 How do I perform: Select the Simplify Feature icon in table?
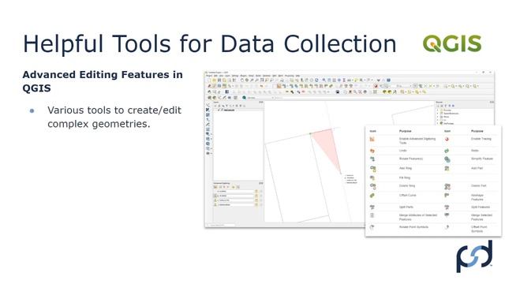click(x=447, y=159)
